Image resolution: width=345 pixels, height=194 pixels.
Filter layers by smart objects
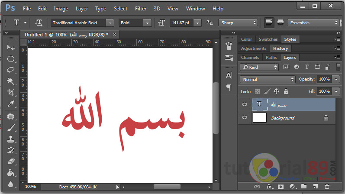[328, 67]
